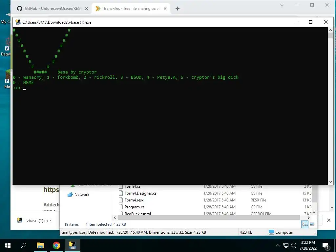The image size is (336, 252).
Task: Click Explorer file list scroll-down arrow
Action: (x=314, y=212)
